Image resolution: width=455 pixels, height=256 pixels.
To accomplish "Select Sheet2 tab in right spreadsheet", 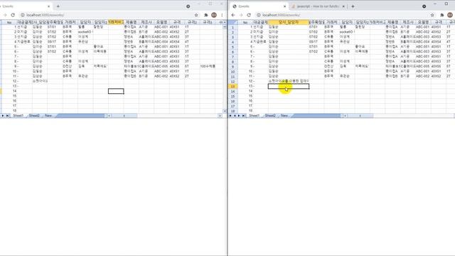I will coord(270,115).
